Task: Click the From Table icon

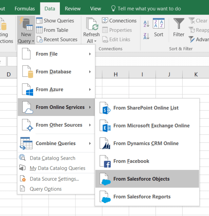Action: coord(39,30)
